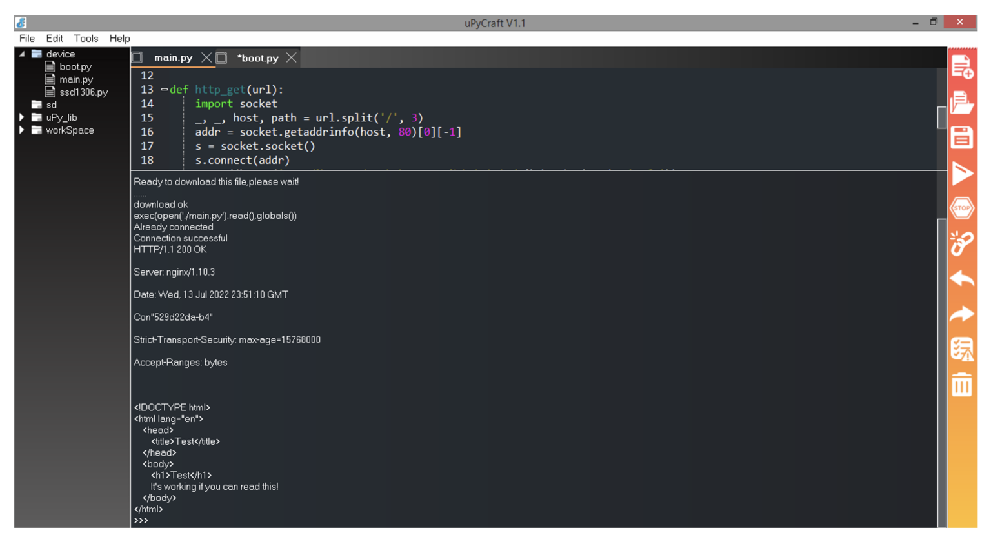
Task: Switch to the boot.py editor tab
Action: (258, 58)
